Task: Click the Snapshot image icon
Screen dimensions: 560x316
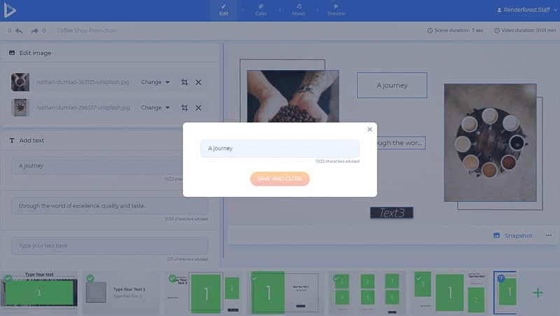Action: 496,235
